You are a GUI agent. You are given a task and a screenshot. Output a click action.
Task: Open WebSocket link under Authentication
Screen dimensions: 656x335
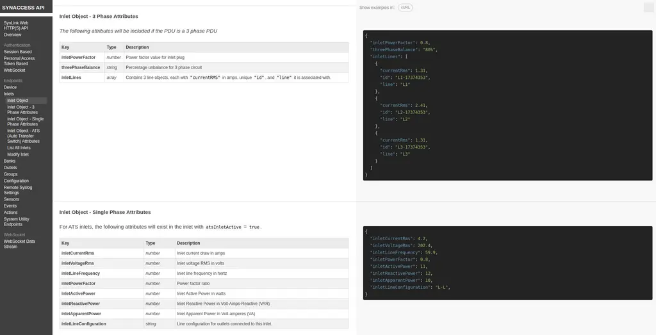(x=14, y=70)
